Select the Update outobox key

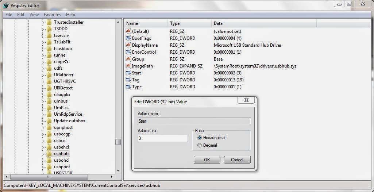(x=69, y=121)
